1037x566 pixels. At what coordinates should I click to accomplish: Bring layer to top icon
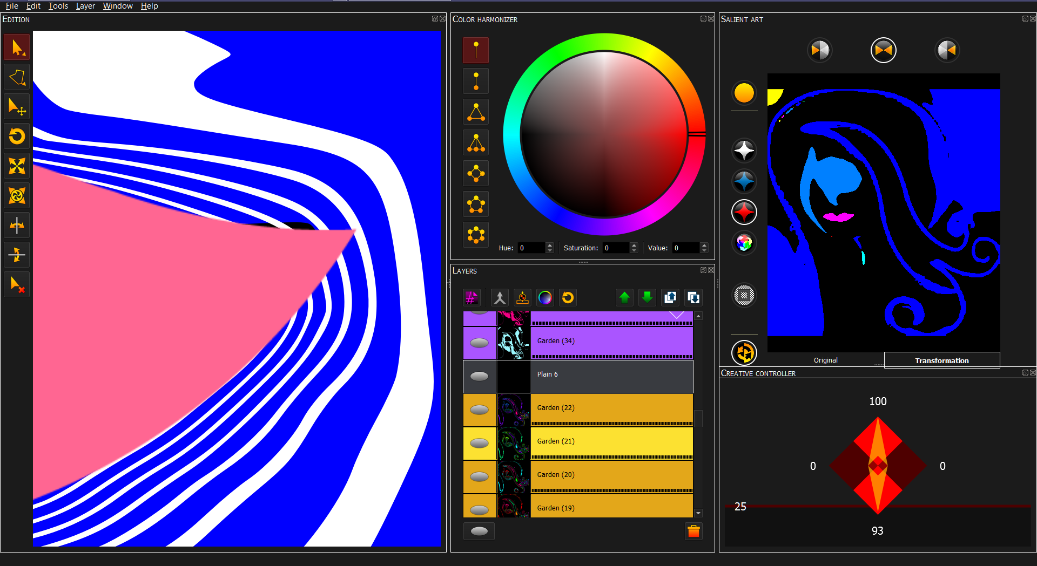click(x=670, y=297)
